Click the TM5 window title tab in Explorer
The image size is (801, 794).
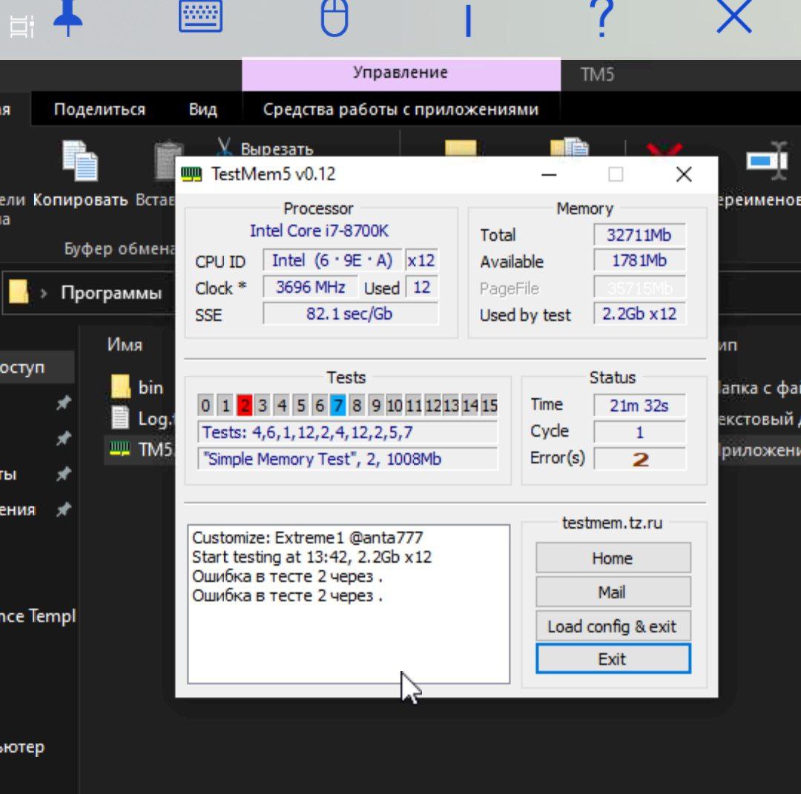click(x=596, y=75)
